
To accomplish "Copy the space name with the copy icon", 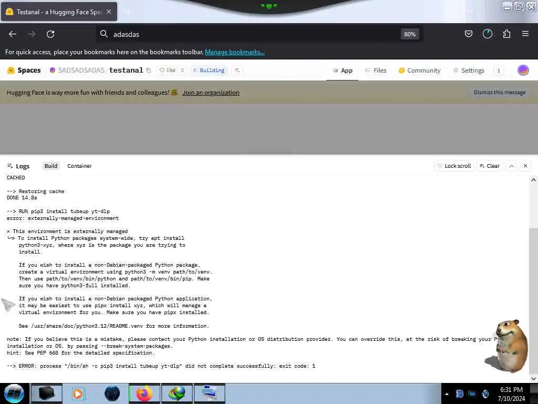I will [x=149, y=70].
